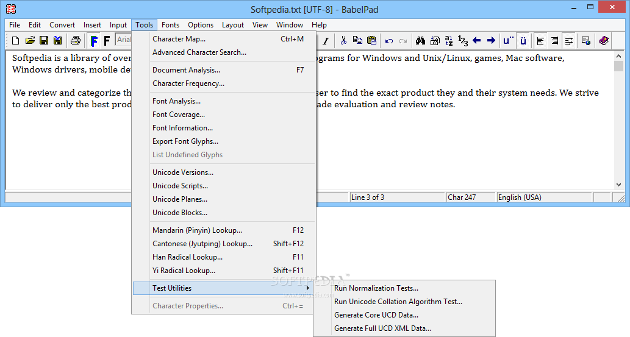The image size is (630, 337).
Task: Click the Replace icon next to binoculars
Action: [x=435, y=41]
